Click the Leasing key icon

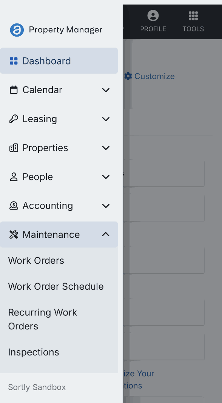tap(14, 119)
